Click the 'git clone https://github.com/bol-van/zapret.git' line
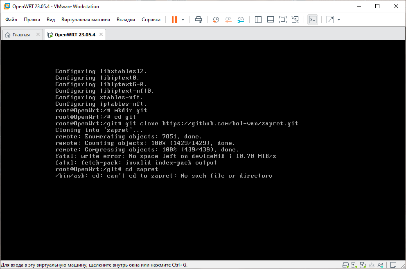Screen dimensions: 406x269 [x=176, y=123]
